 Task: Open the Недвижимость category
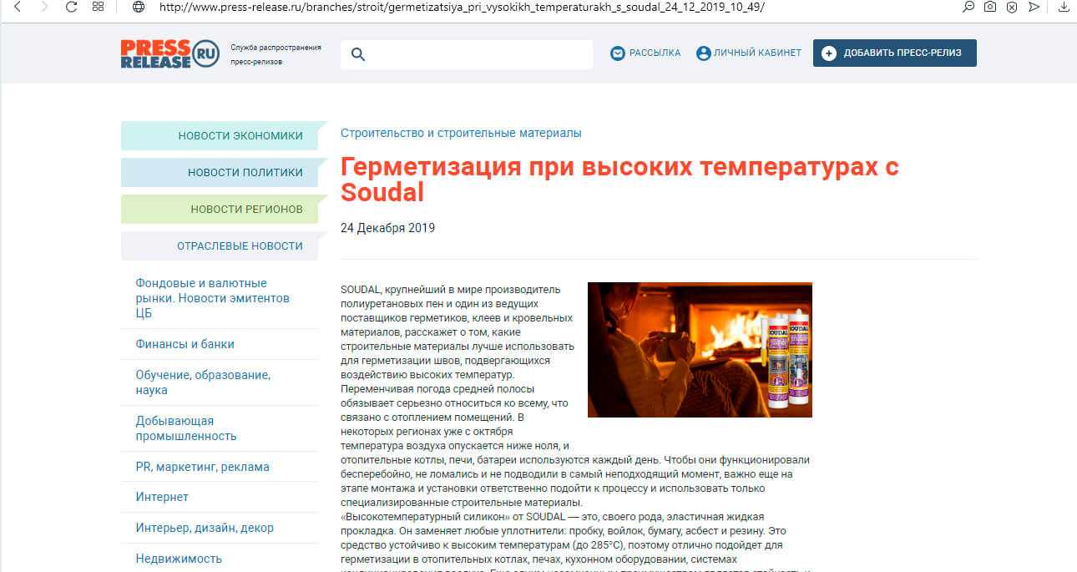click(179, 559)
